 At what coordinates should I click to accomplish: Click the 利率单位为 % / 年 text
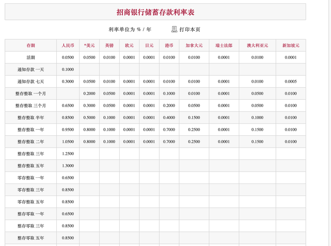click(130, 30)
